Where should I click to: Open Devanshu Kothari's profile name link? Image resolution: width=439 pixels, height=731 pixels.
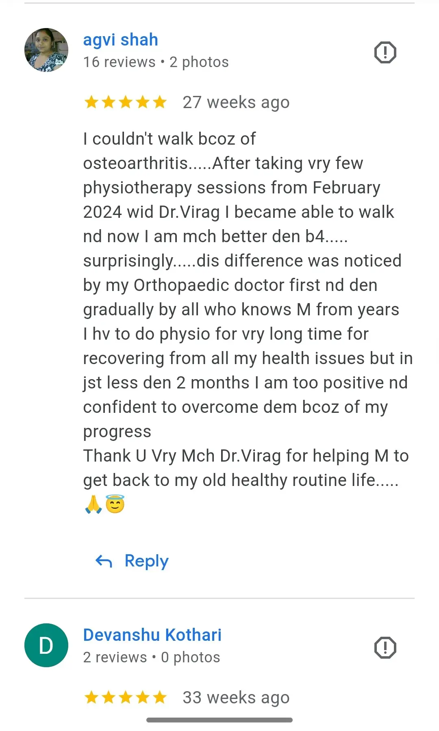pyautogui.click(x=152, y=635)
